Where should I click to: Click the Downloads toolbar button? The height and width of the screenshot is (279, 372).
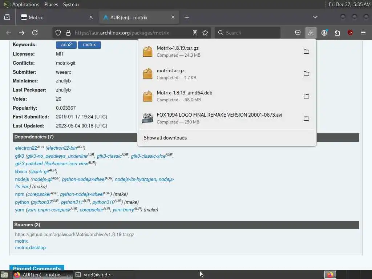pyautogui.click(x=311, y=33)
